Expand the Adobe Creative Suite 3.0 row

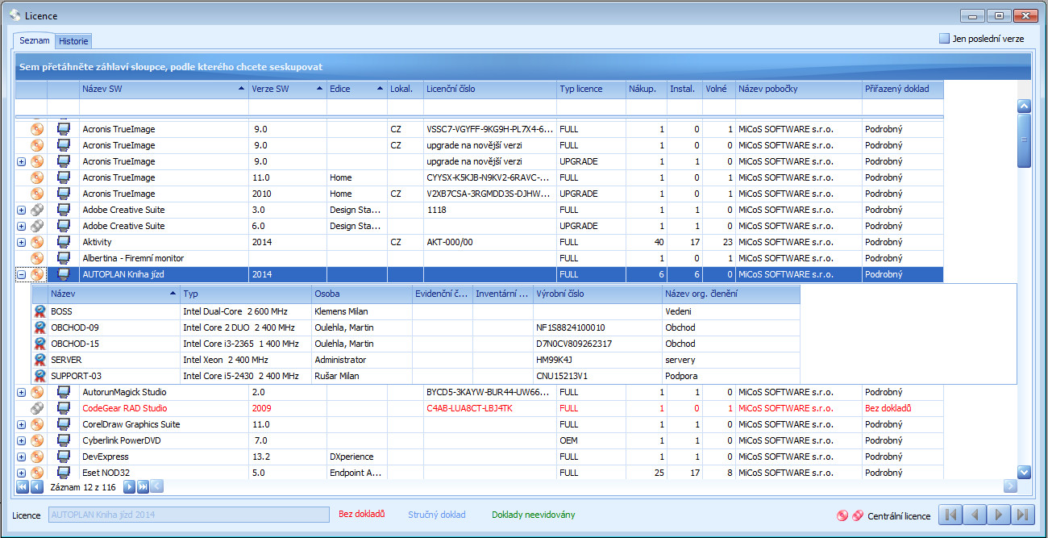point(21,210)
